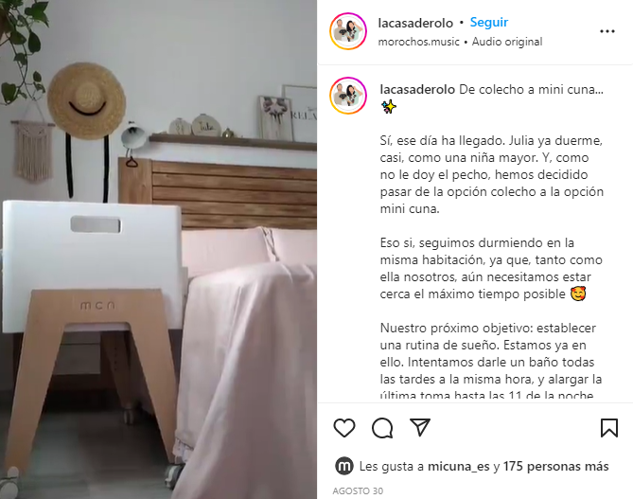Open lacasaderolo avatar beside the caption
Viewport: 633px width, 499px height.
click(x=348, y=96)
